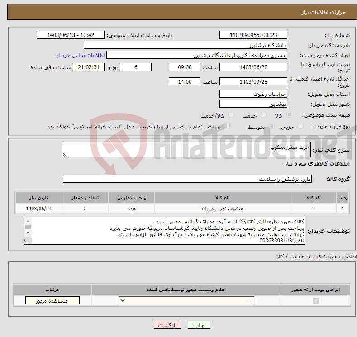
Task: Click the جزئیات column header
Action: (x=52, y=290)
